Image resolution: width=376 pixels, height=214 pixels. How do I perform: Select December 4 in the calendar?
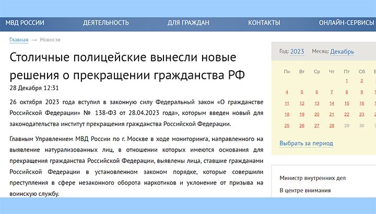point(287,92)
